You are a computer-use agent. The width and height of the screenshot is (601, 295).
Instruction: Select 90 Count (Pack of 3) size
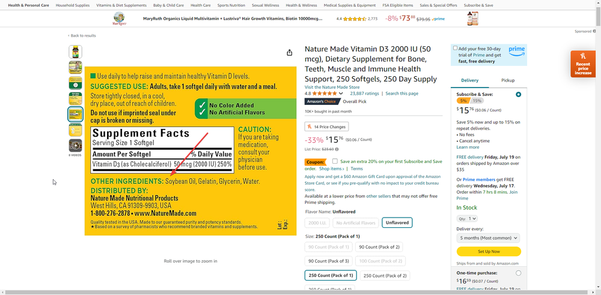[x=329, y=261]
